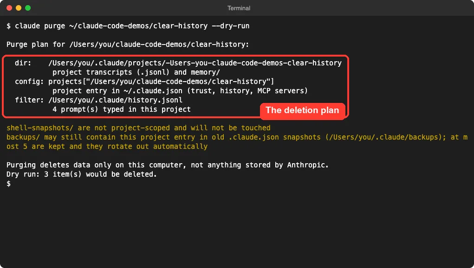Viewport: 474px width, 268px height.
Task: Click the empty shell prompt at the bottom
Action: click(8, 184)
